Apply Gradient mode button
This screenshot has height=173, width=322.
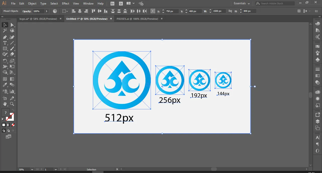pos(8,125)
